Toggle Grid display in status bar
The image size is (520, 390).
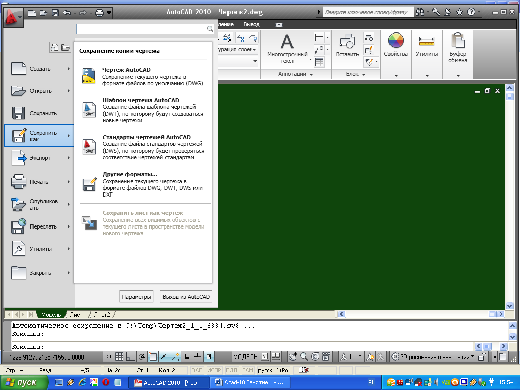pos(119,357)
